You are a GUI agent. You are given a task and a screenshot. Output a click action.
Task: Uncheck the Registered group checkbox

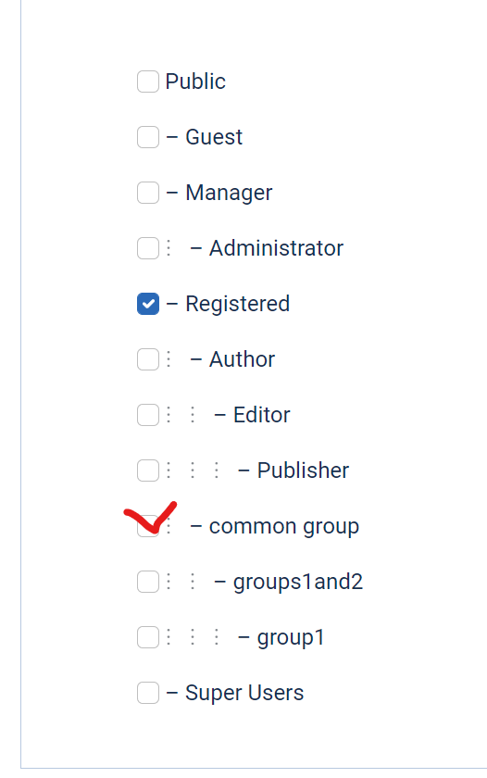point(148,304)
